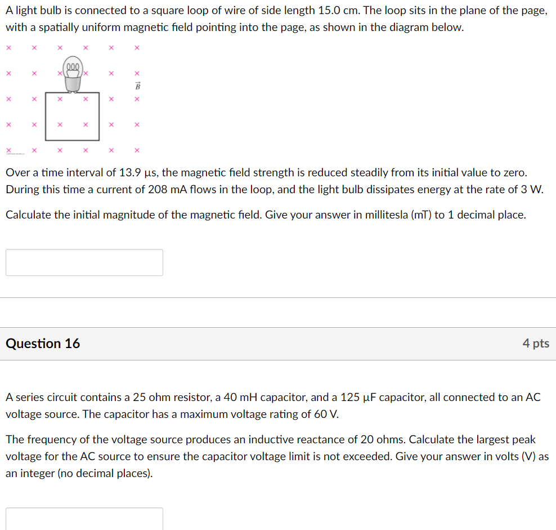Viewport: 556px width, 530px height.
Task: Click the 4 pts label
Action: point(536,343)
